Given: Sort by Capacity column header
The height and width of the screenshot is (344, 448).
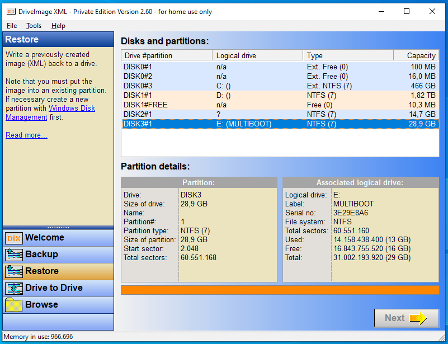Looking at the screenshot, I should pos(416,55).
